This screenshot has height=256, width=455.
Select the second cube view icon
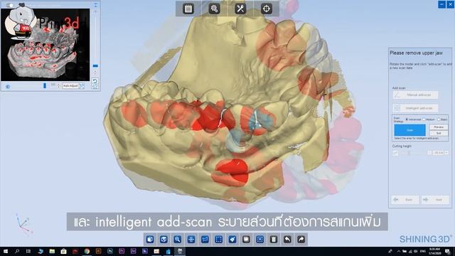tap(164, 240)
